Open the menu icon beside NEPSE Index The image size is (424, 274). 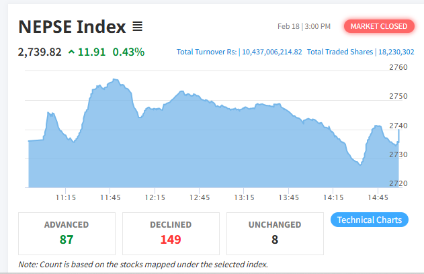137,27
